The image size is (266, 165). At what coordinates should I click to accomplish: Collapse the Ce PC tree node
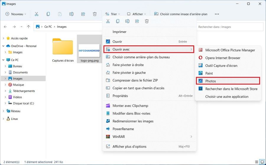click(x=3, y=60)
